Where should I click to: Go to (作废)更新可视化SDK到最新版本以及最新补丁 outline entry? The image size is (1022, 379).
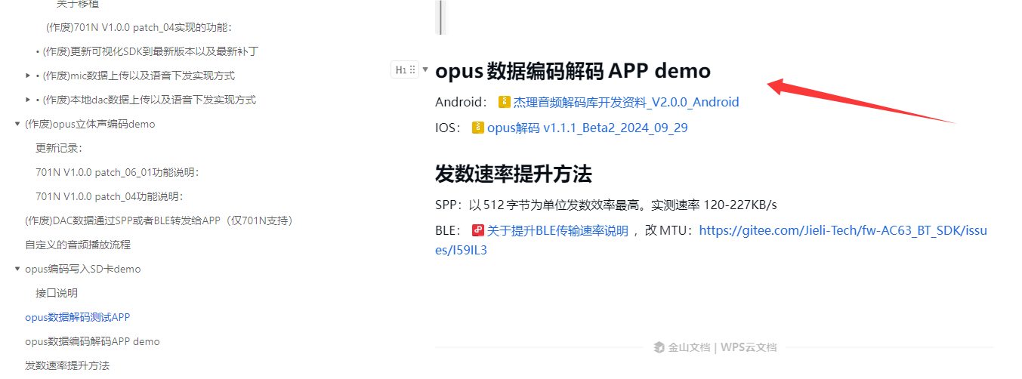[x=151, y=51]
